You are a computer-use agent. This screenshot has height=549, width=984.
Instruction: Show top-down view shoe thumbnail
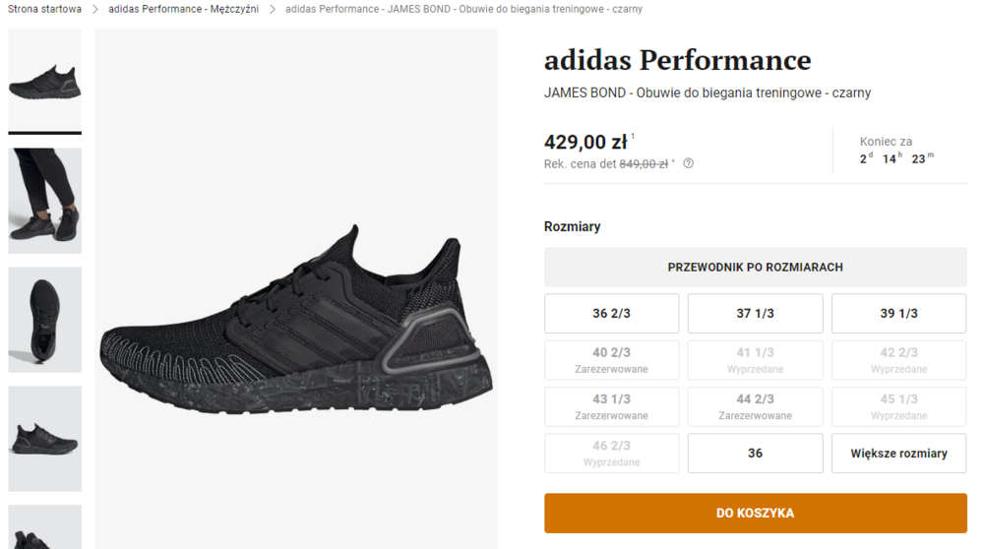[x=45, y=320]
